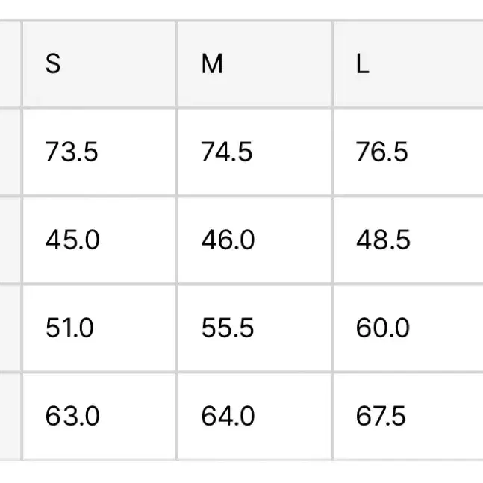Click the gray row-label cell beside 73.5
The height and width of the screenshot is (483, 483).
(x=10, y=152)
